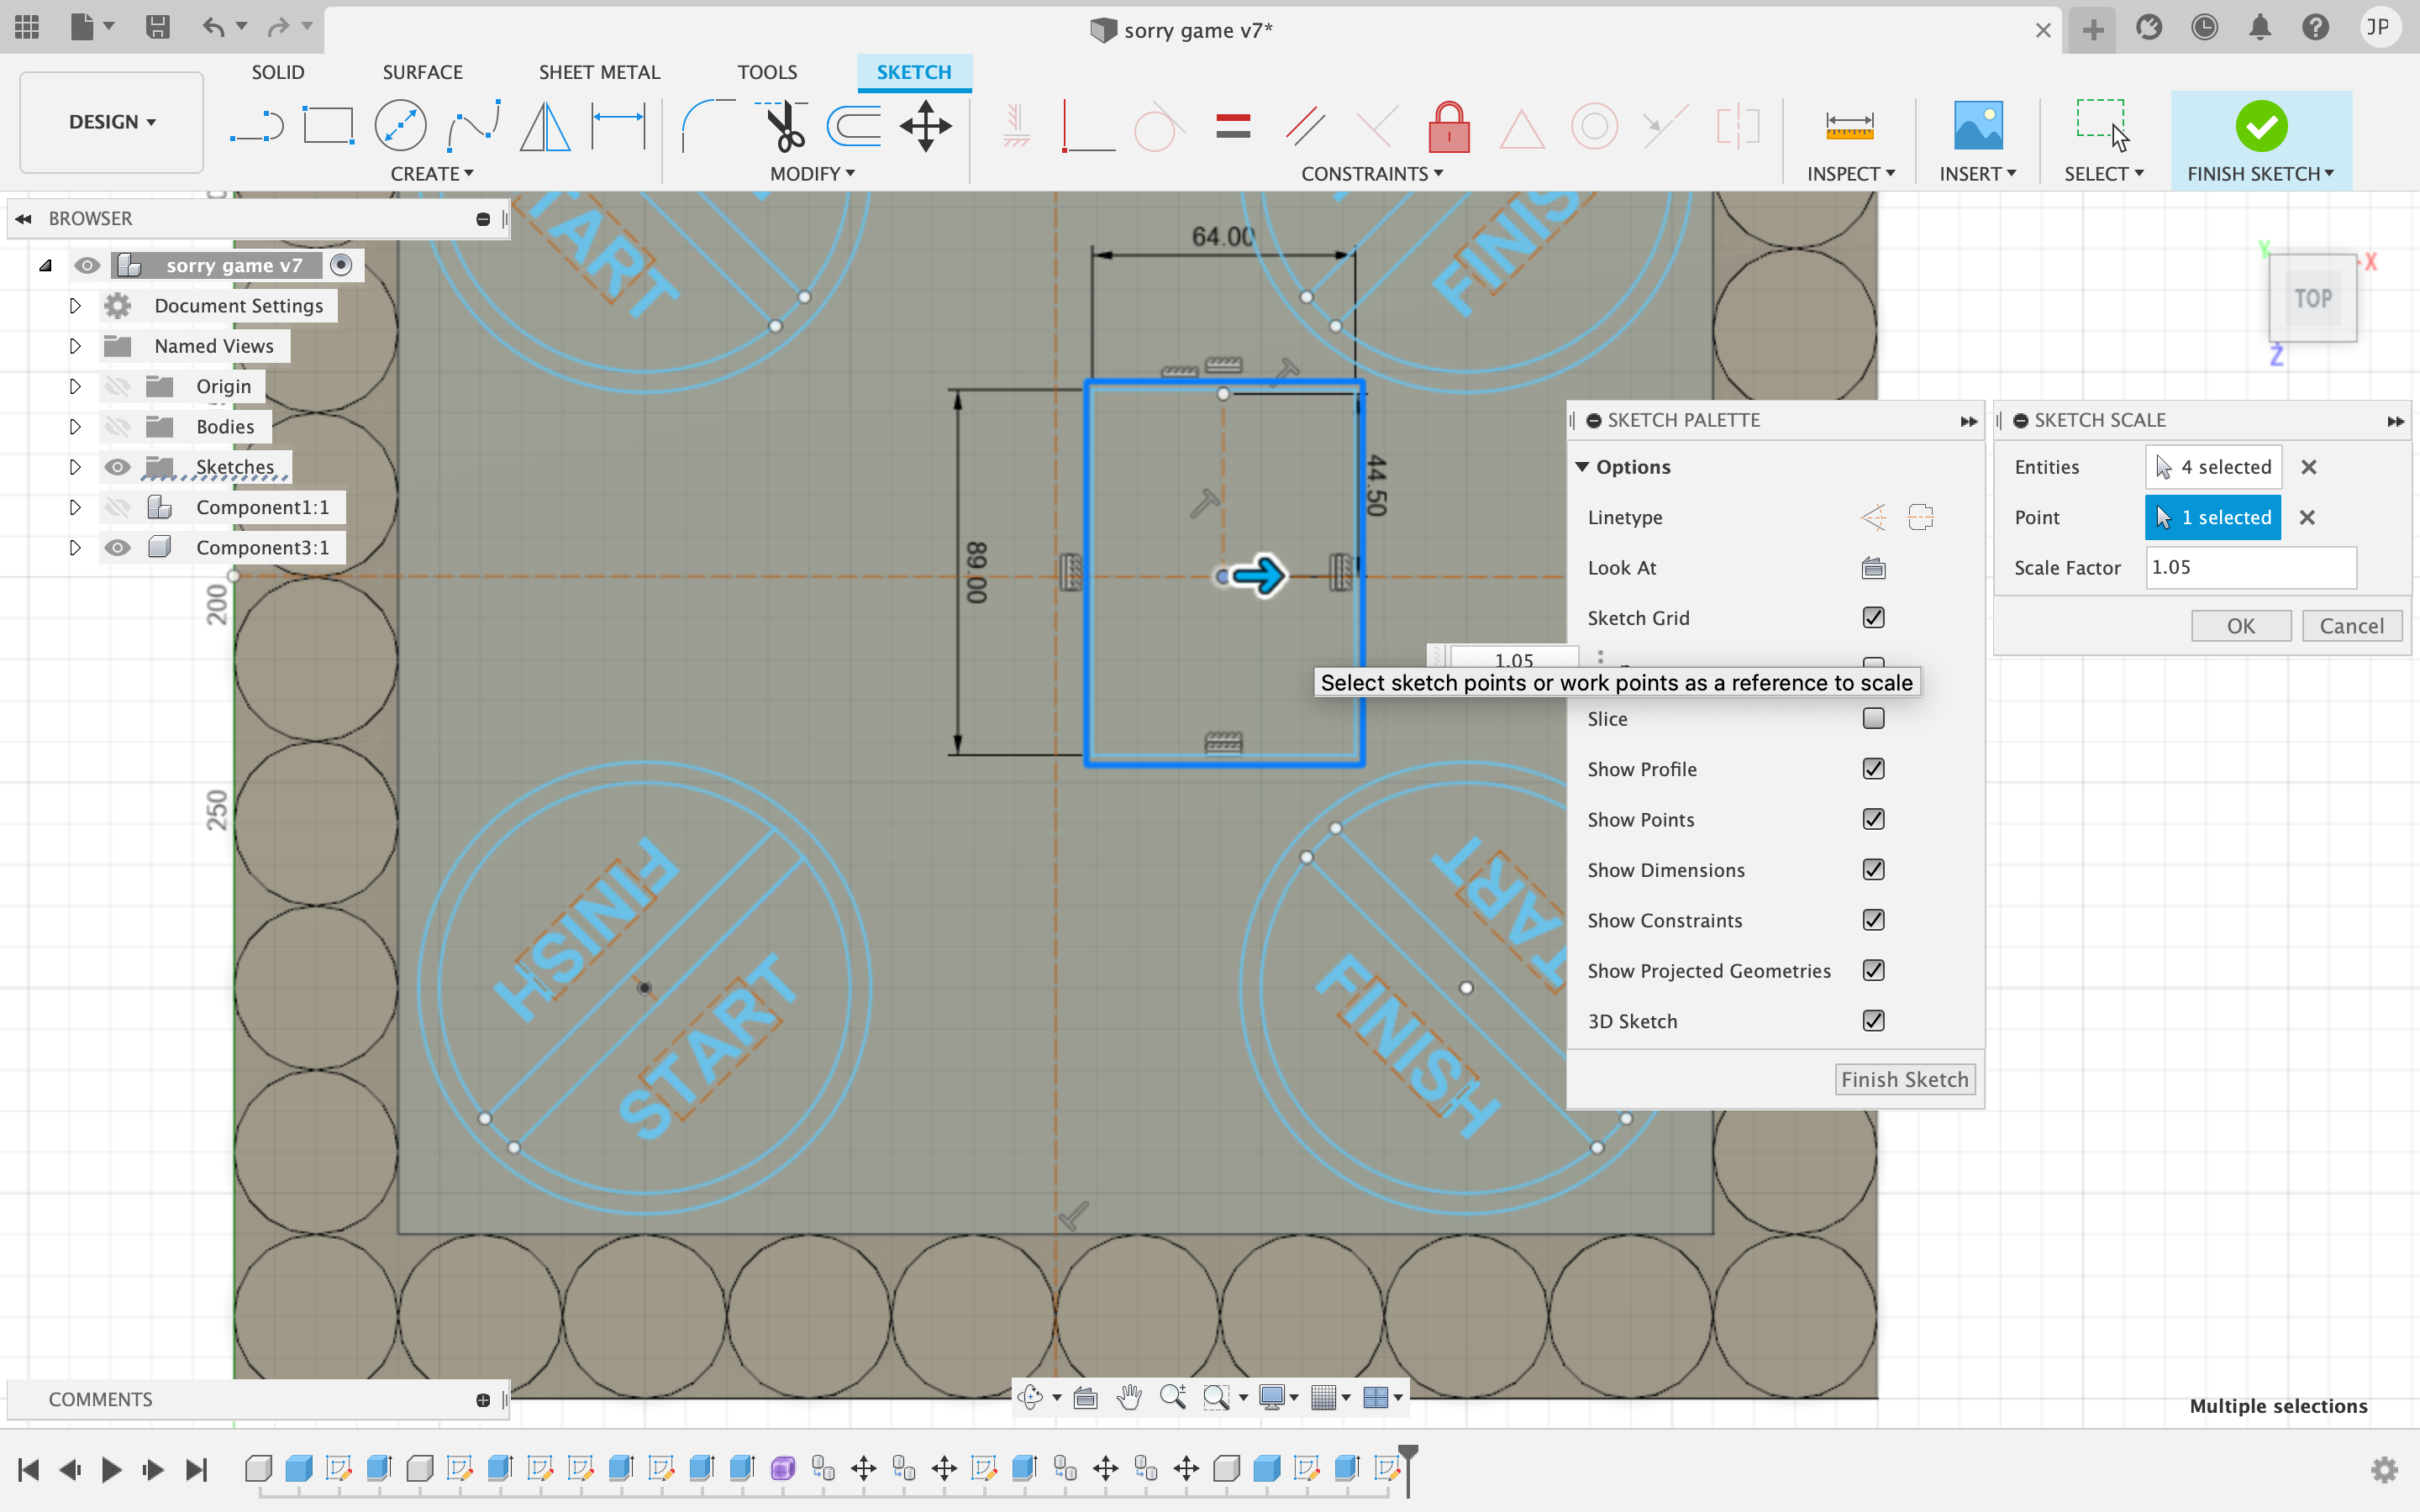The width and height of the screenshot is (2420, 1512).
Task: Open the Orbit navigation tool
Action: tap(1030, 1397)
